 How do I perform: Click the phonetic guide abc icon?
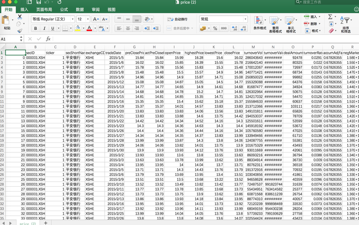(x=101, y=28)
